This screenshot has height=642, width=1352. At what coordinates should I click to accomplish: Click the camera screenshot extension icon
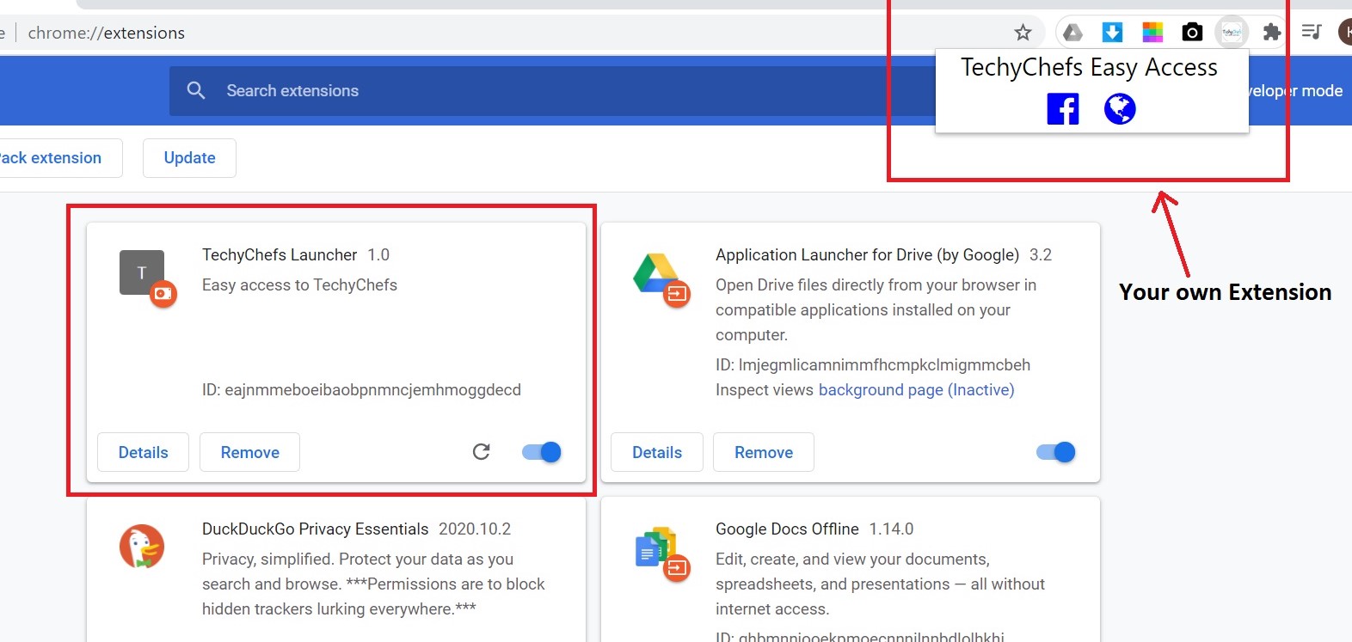[1192, 33]
